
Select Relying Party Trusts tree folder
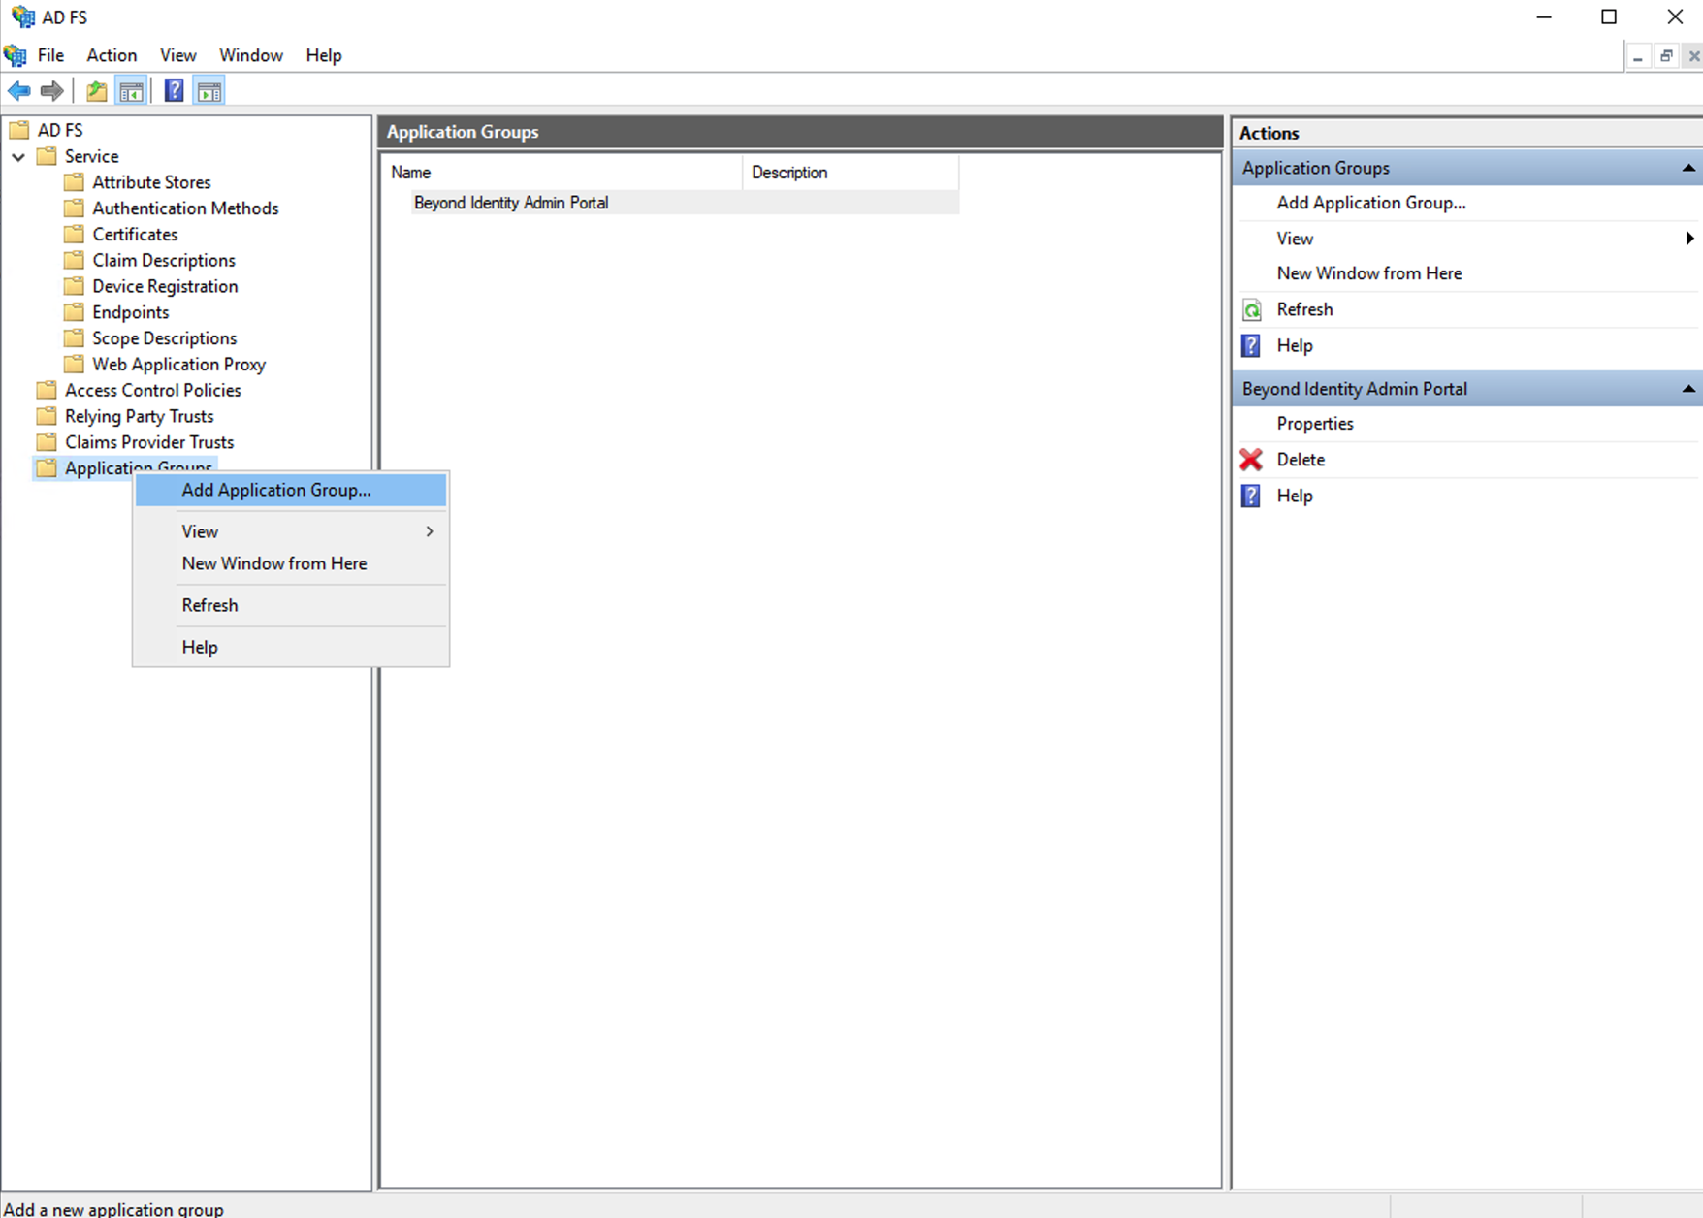[139, 416]
